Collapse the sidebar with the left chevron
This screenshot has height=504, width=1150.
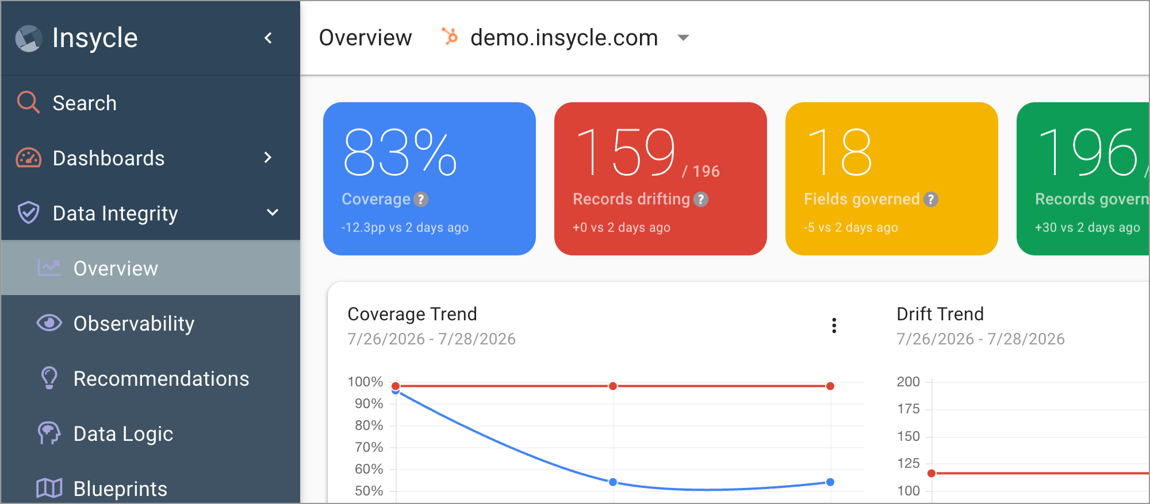(x=268, y=38)
